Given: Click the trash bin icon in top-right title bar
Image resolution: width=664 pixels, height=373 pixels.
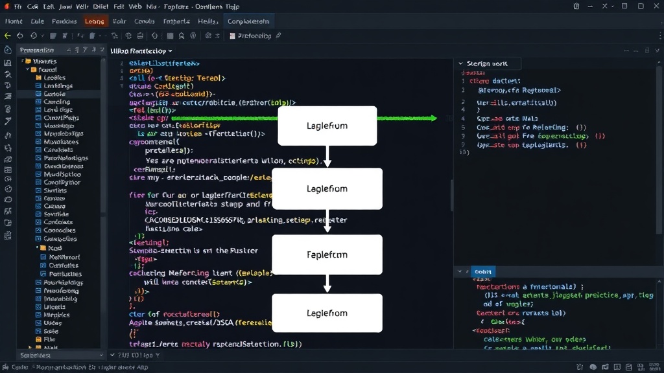Looking at the screenshot, I should (x=576, y=6).
